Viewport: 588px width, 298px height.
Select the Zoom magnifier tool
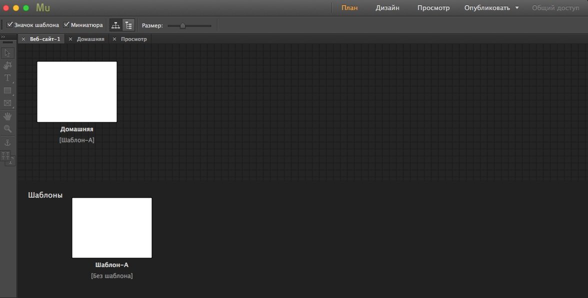coord(7,129)
